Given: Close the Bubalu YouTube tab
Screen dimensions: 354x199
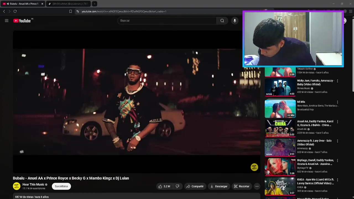Looking at the screenshot, I should point(42,4).
